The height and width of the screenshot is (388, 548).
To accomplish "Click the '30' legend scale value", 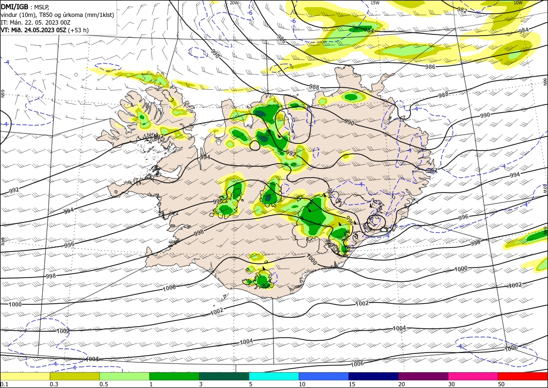I will [452, 384].
